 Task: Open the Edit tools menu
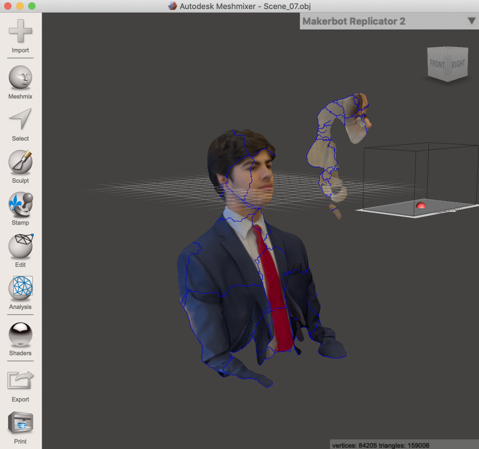[x=20, y=246]
